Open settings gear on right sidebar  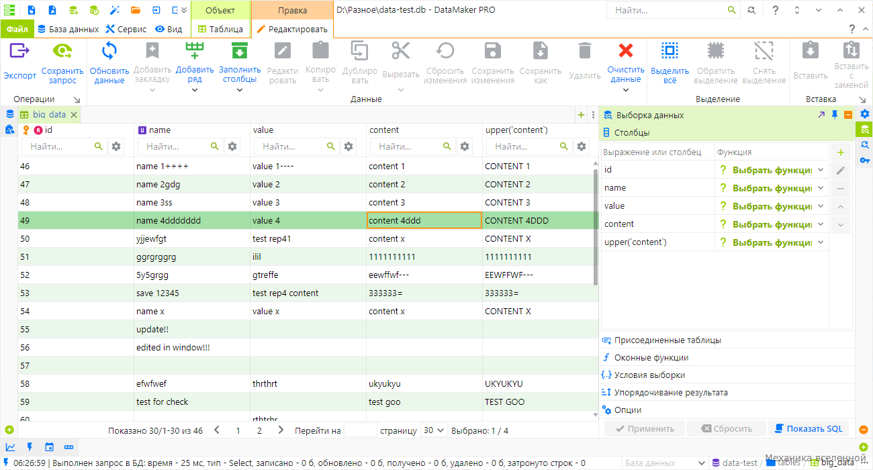tap(865, 114)
